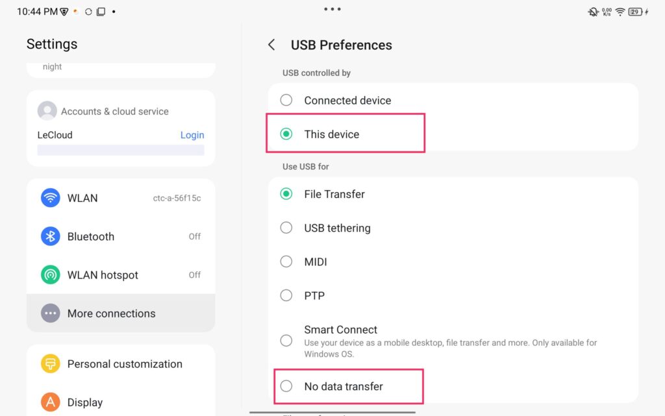
Task: Choose the PTP radio option
Action: pyautogui.click(x=286, y=295)
